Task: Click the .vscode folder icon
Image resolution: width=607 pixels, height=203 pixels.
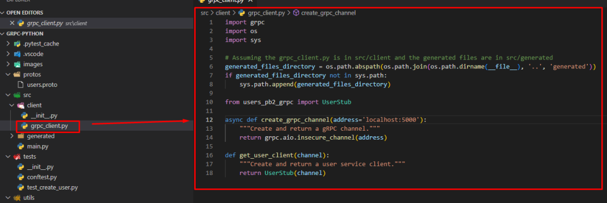Action: click(x=17, y=54)
